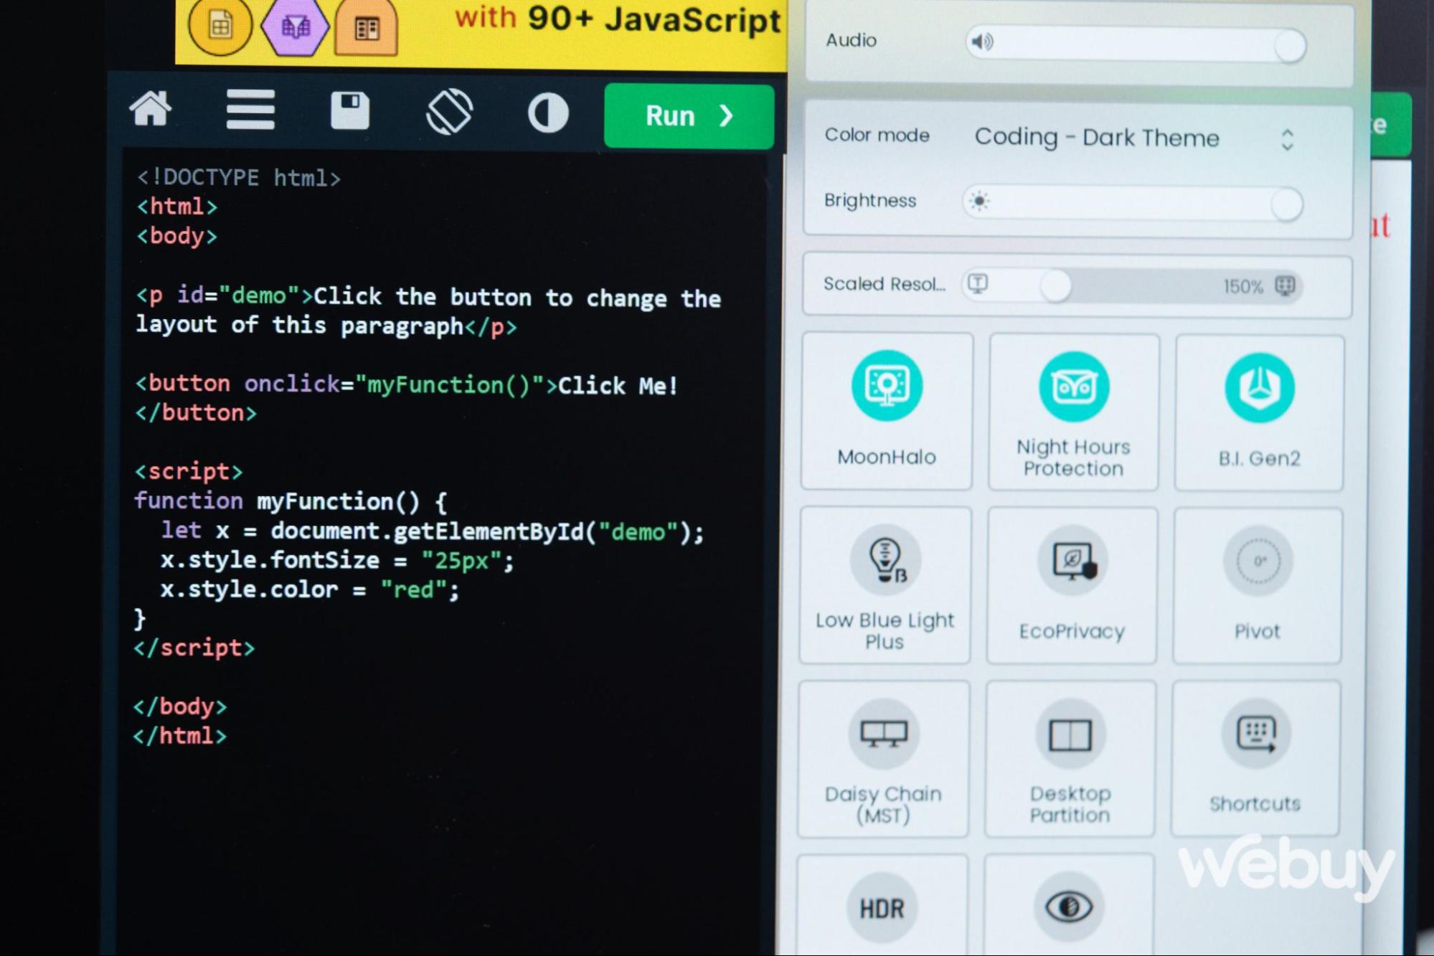The width and height of the screenshot is (1434, 956).
Task: Click the 'function myFunction() {' line
Action: (x=291, y=501)
